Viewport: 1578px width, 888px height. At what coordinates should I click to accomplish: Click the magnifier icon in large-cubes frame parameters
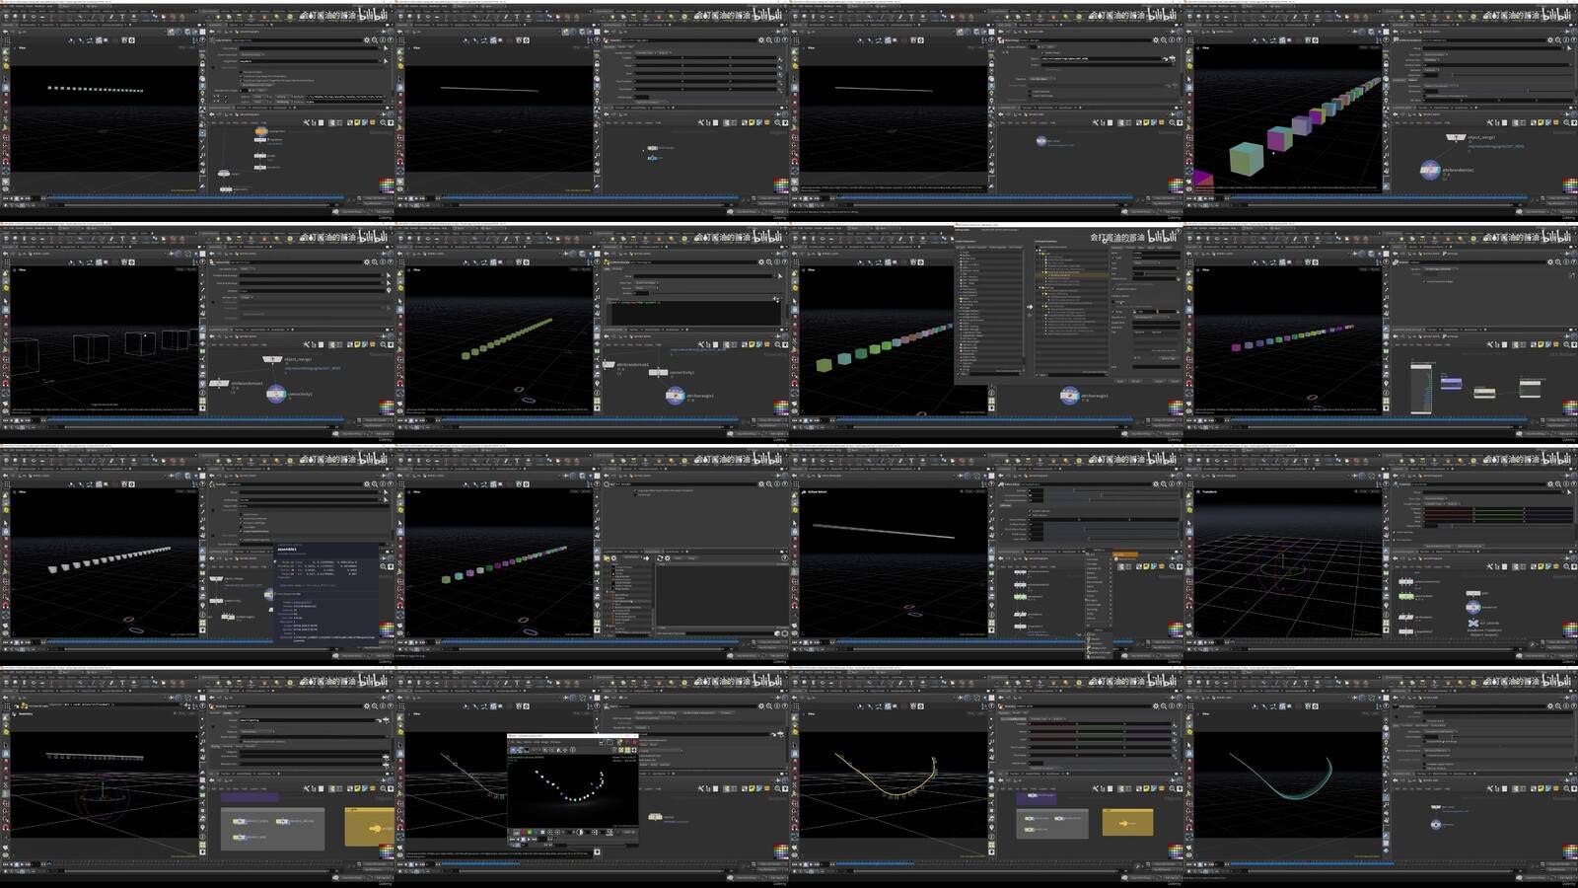1558,40
